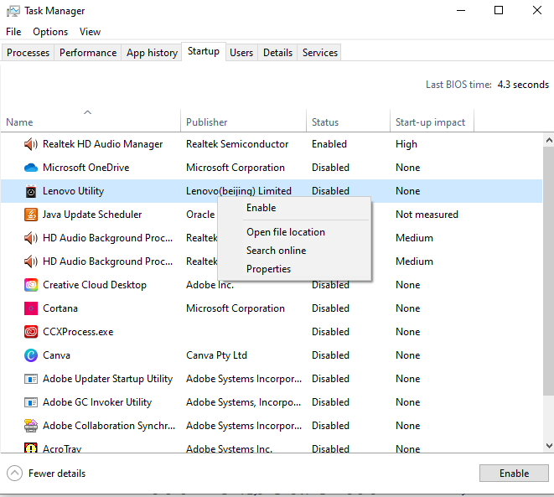Switch to the Performance tab
The image size is (554, 497).
(x=88, y=53)
